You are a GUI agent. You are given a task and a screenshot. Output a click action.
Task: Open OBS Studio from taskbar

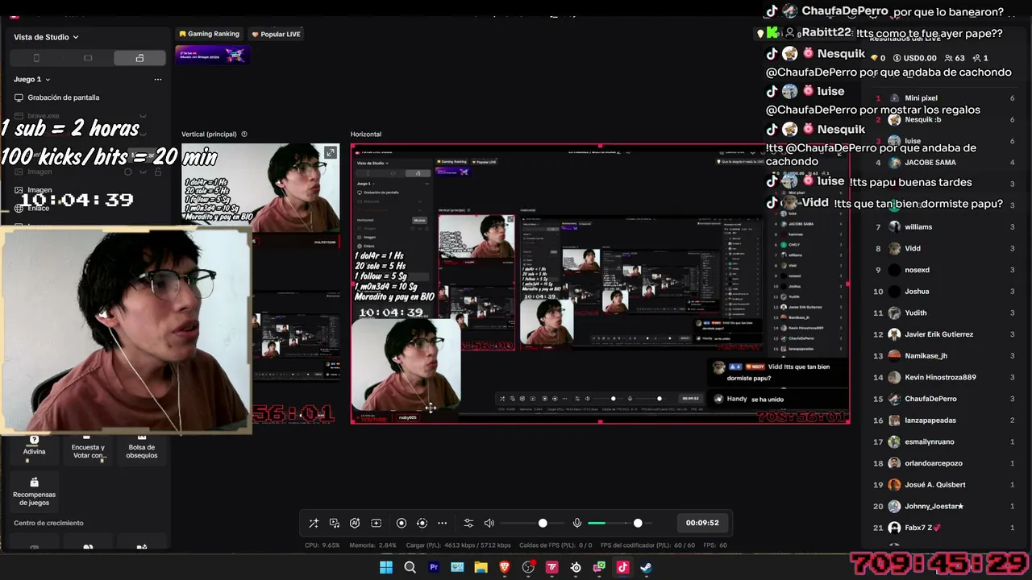click(528, 567)
